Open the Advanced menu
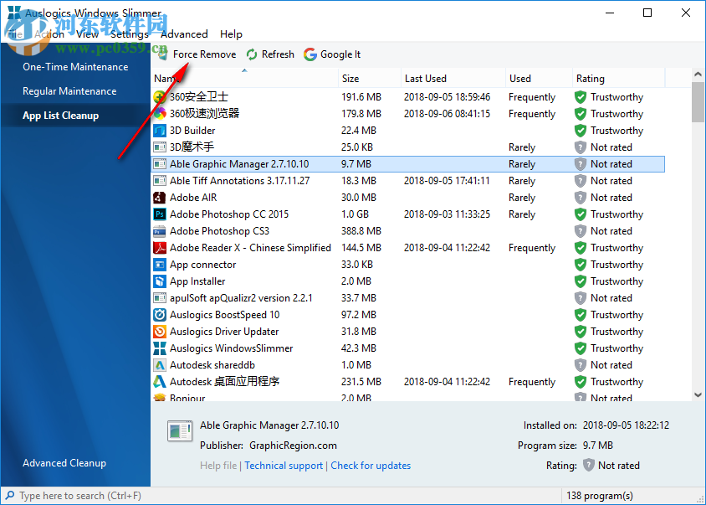This screenshot has width=706, height=505. 183,34
